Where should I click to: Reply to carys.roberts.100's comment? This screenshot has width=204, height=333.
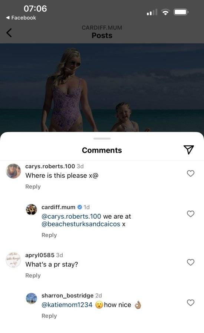pos(33,186)
